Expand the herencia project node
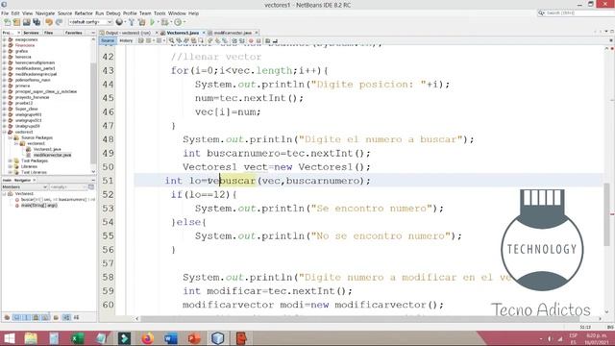615x346 pixels. [x=4, y=57]
